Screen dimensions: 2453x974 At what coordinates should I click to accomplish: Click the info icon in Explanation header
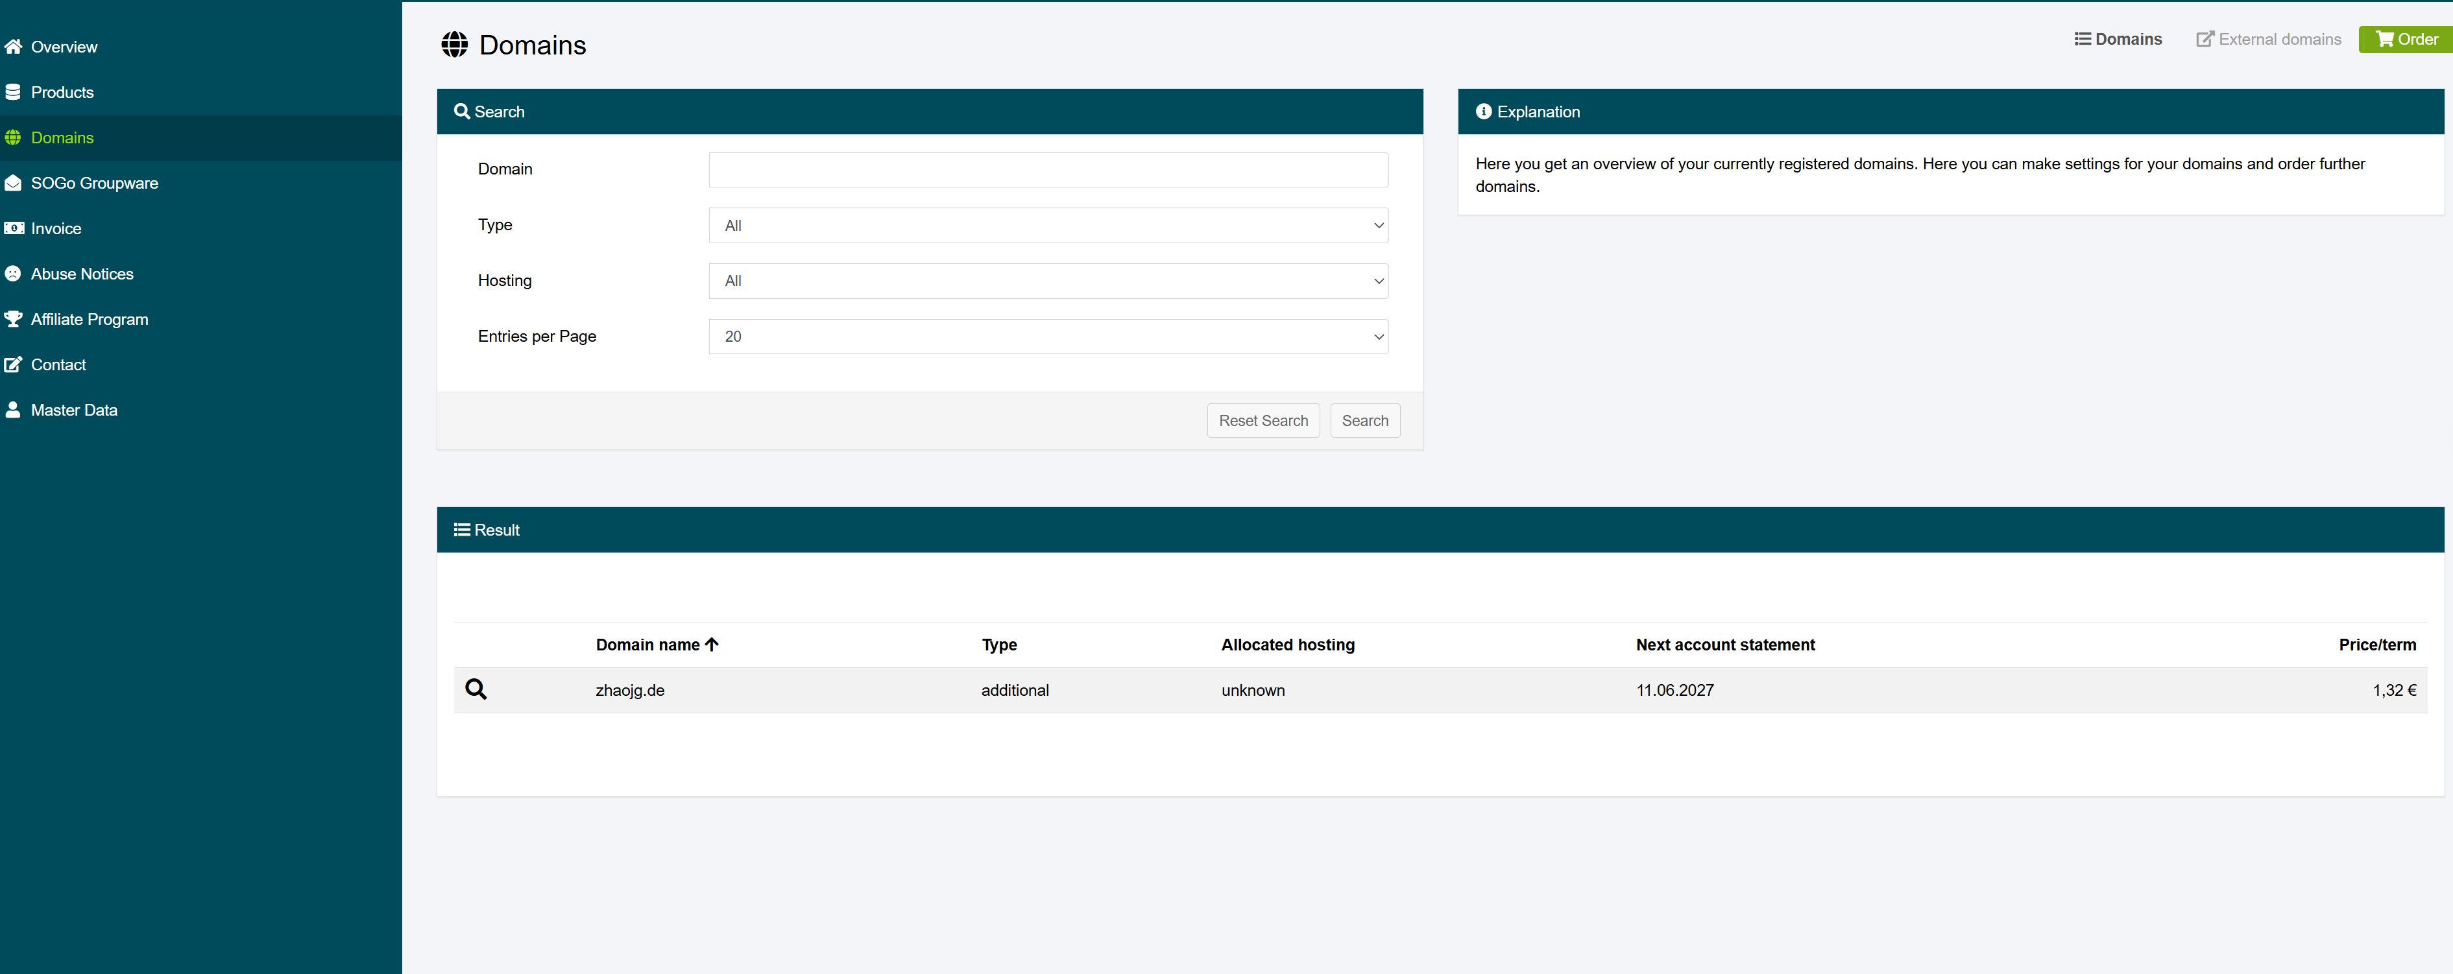[1484, 112]
